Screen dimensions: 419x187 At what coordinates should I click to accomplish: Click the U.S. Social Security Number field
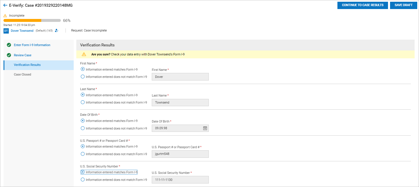180,180
